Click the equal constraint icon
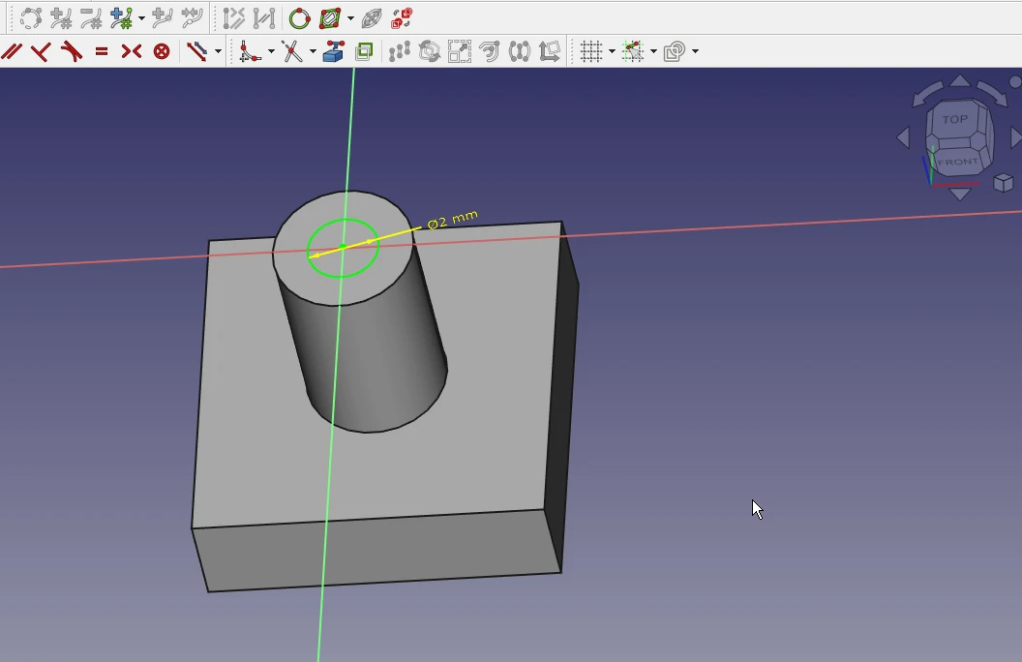Viewport: 1022px width, 662px height. (102, 51)
